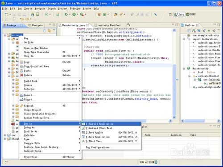Image resolution: width=223 pixels, height=167 pixels.
Task: Toggle Hide Non-Public Members green dot
Action: click(209, 31)
